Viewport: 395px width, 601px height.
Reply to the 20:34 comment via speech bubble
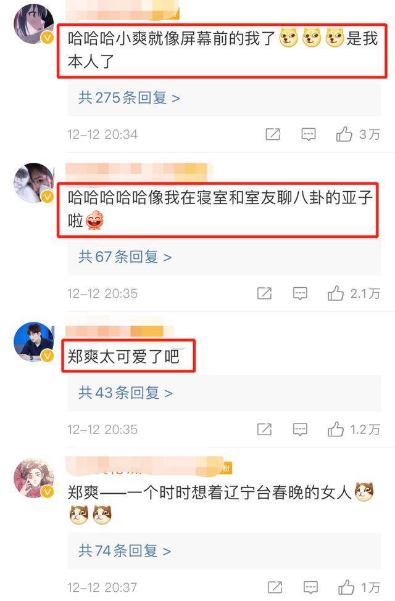(x=308, y=134)
